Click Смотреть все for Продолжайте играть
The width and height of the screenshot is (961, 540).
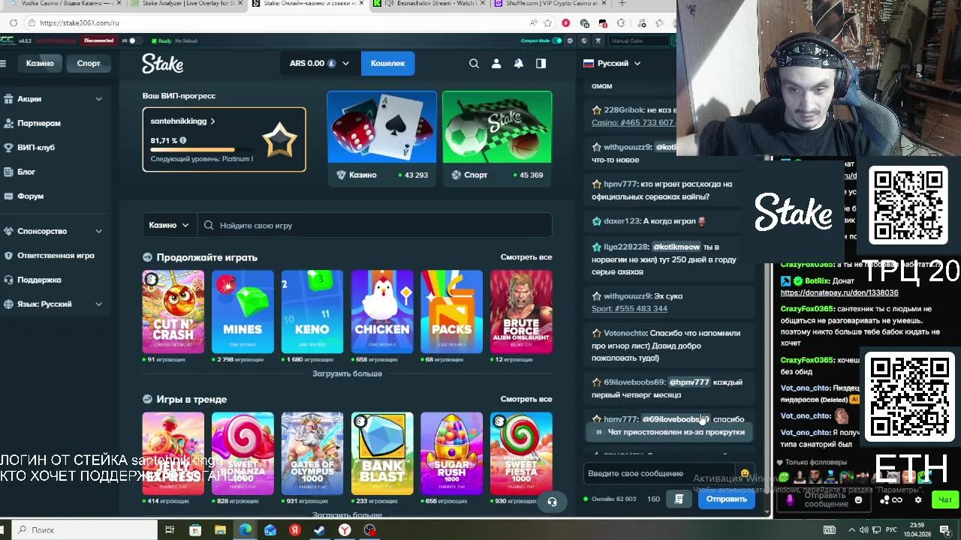click(526, 257)
